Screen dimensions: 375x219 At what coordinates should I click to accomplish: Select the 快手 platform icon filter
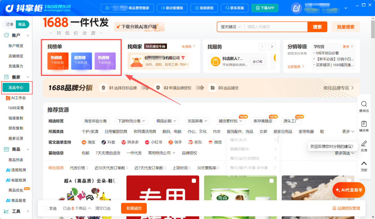171,142
